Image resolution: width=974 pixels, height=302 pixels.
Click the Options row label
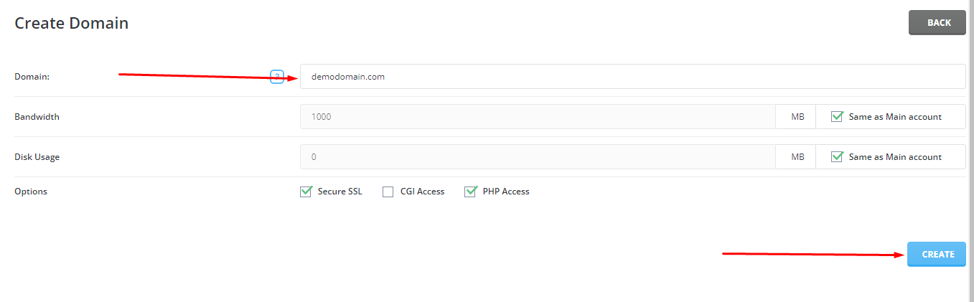point(31,192)
